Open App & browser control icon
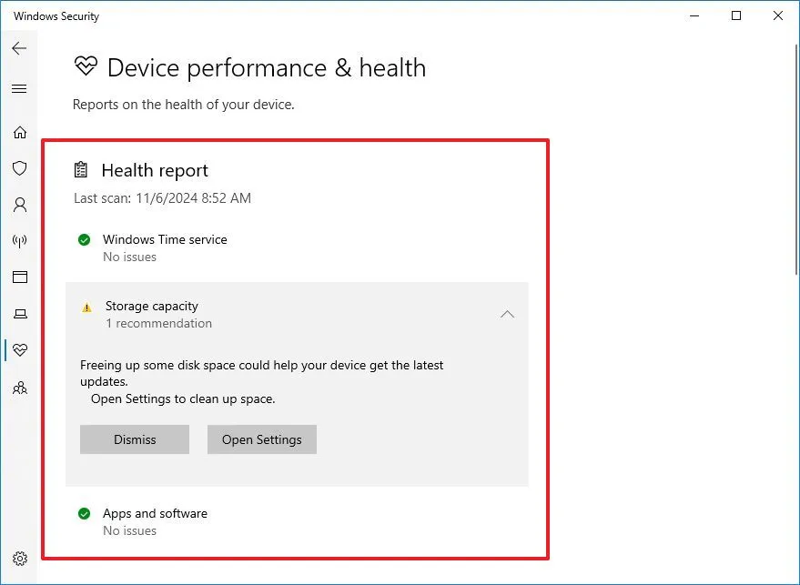Image resolution: width=800 pixels, height=585 pixels. [20, 277]
